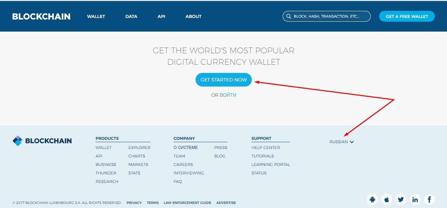Screen dimensions: 447x208
Task: Focus the block, hash, transaction search field
Action: click(328, 16)
